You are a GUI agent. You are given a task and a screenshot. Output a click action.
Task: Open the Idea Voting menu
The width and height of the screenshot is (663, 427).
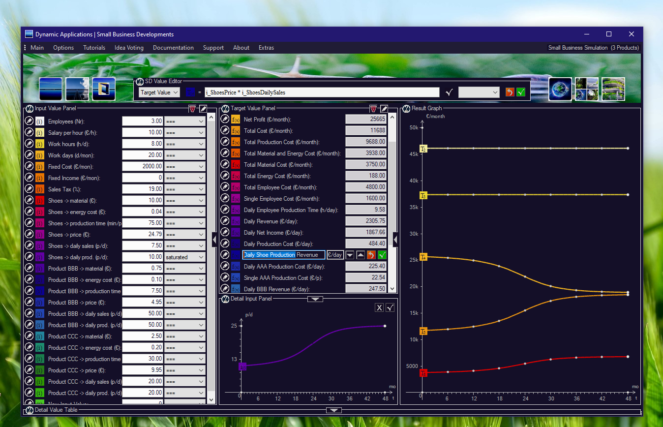[129, 48]
